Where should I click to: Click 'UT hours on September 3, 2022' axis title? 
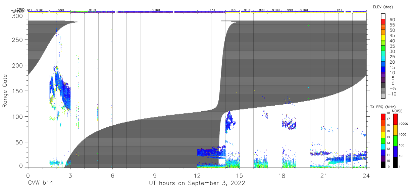coord(197,183)
